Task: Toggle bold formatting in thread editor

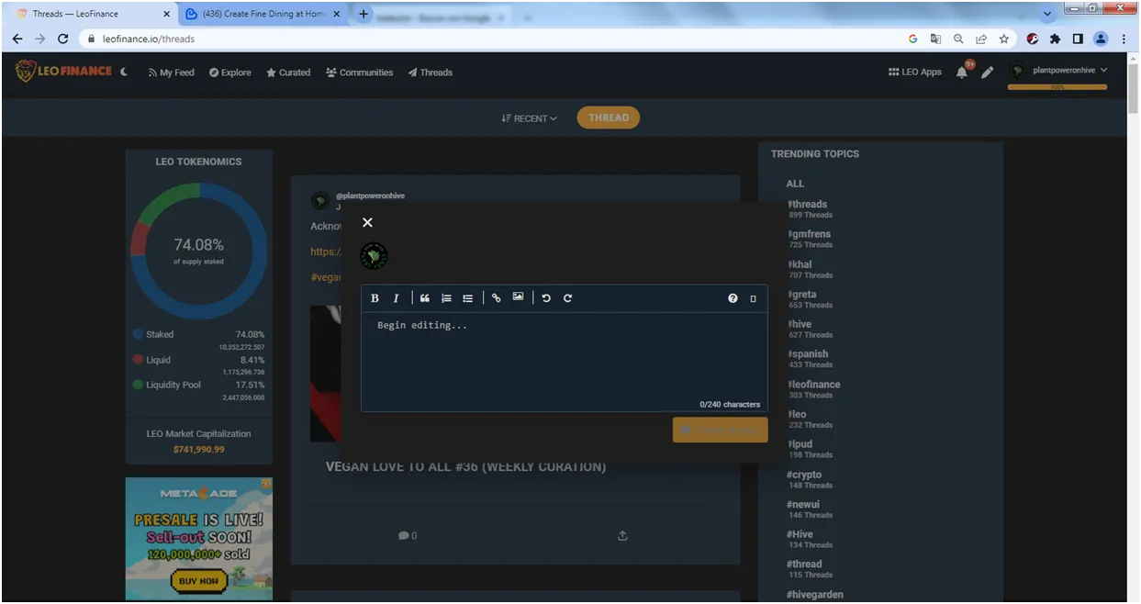Action: click(375, 298)
